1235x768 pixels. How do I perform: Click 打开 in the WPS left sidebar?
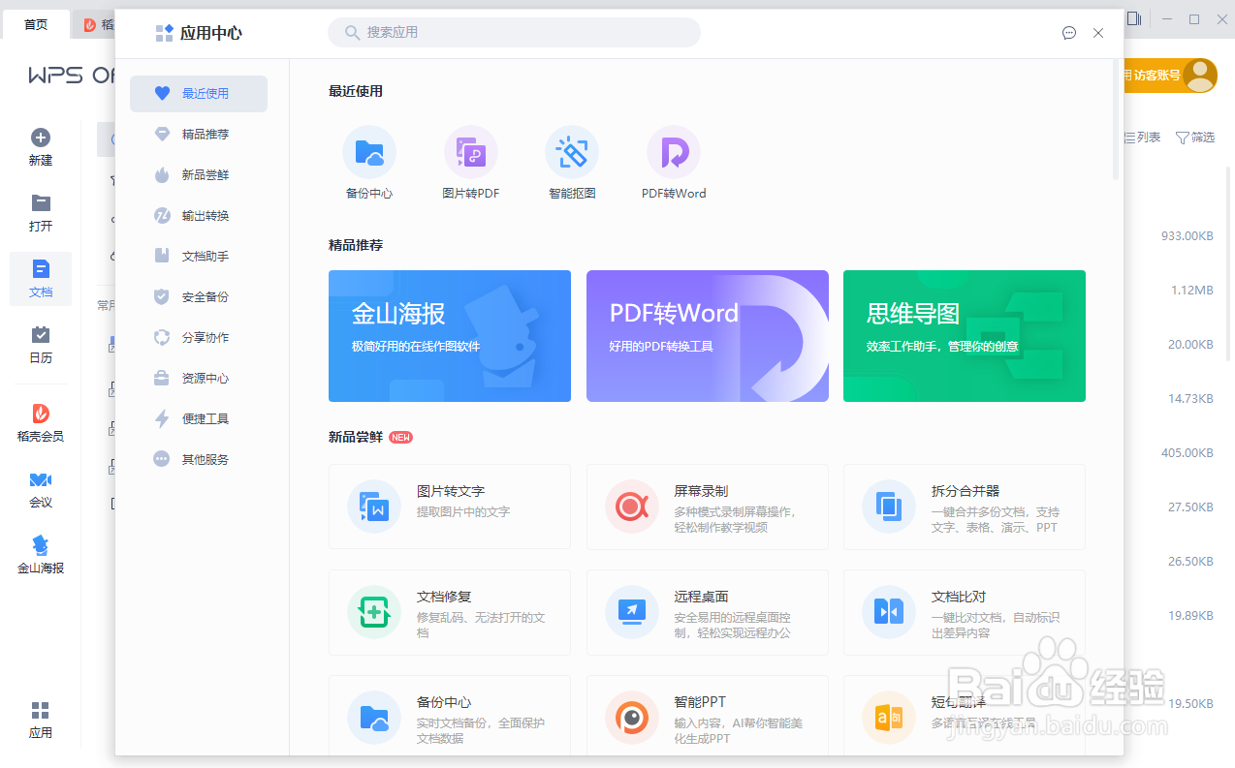[x=41, y=213]
